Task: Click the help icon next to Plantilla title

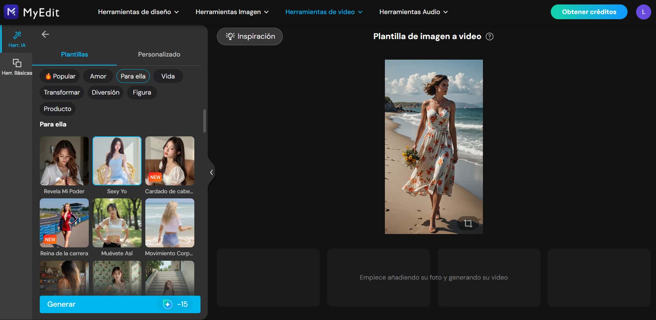Action: tap(489, 37)
